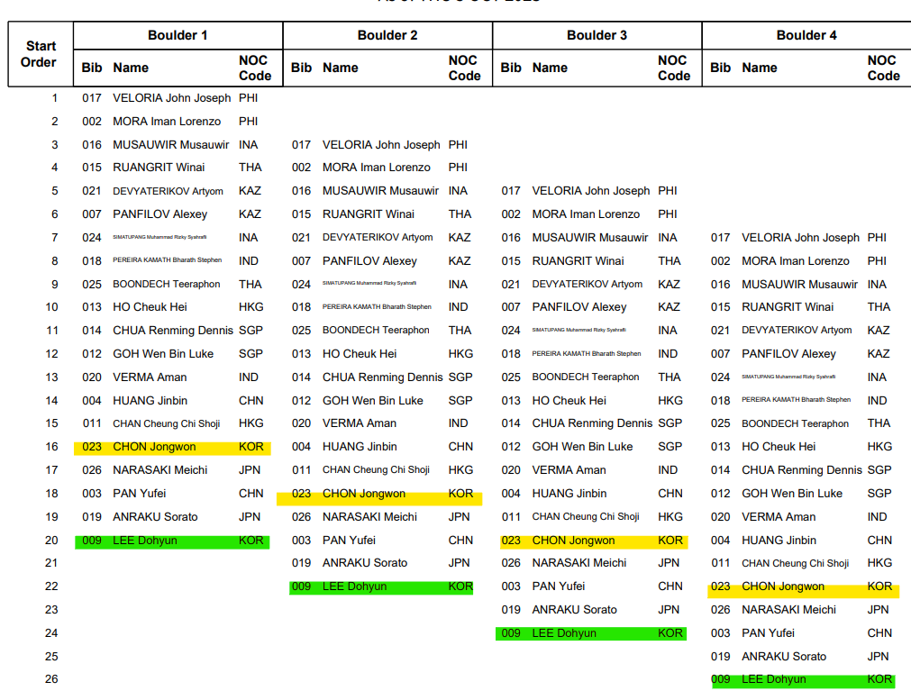
Task: Select the Start Order column header
Action: (x=41, y=54)
